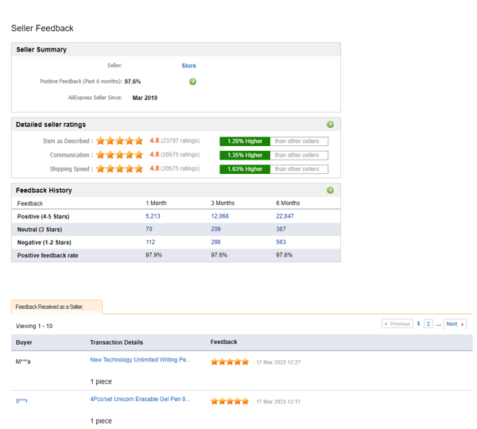The height and width of the screenshot is (429, 477).
Task: Open the Detailed seller ratings help icon
Action: (x=330, y=125)
